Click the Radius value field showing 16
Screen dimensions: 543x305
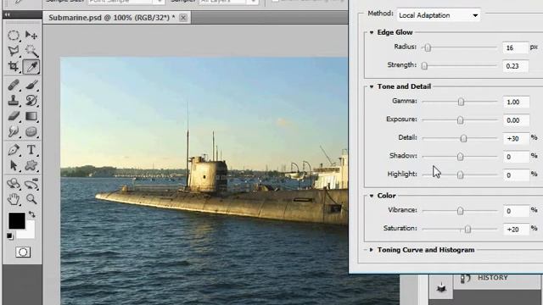(516, 47)
